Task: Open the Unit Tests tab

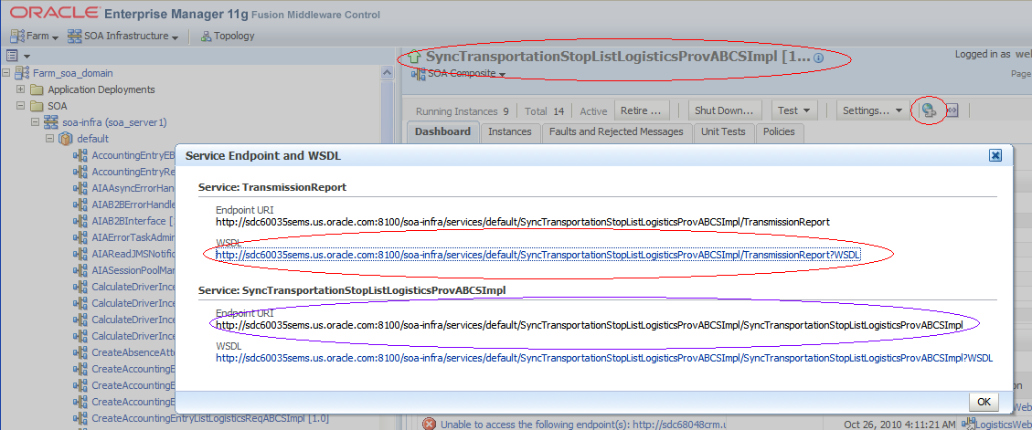Action: point(723,131)
